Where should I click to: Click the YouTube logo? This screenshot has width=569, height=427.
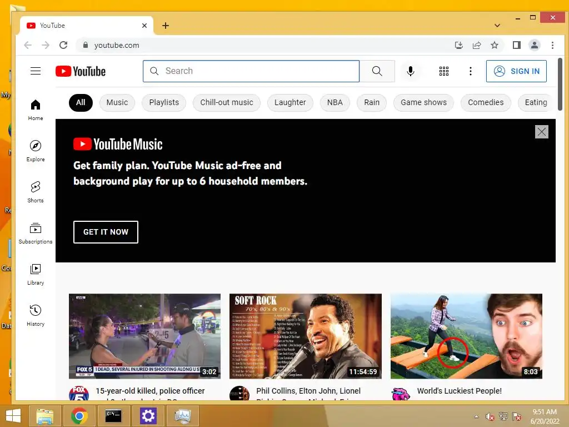81,71
